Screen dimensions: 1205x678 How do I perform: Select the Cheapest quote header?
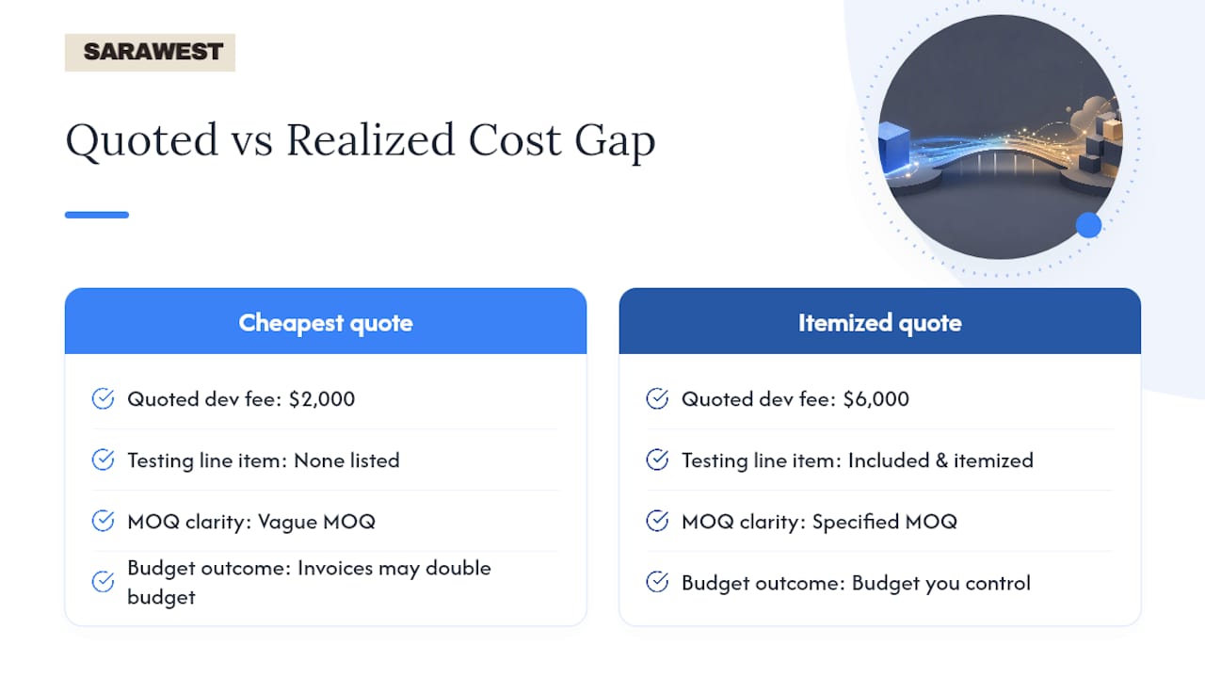(x=326, y=321)
